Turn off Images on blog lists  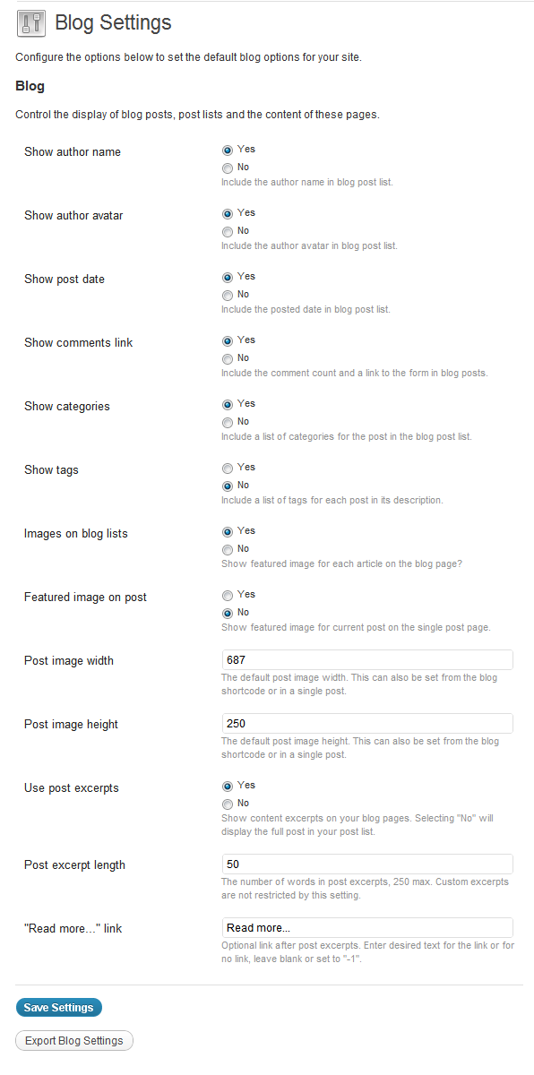pos(228,549)
